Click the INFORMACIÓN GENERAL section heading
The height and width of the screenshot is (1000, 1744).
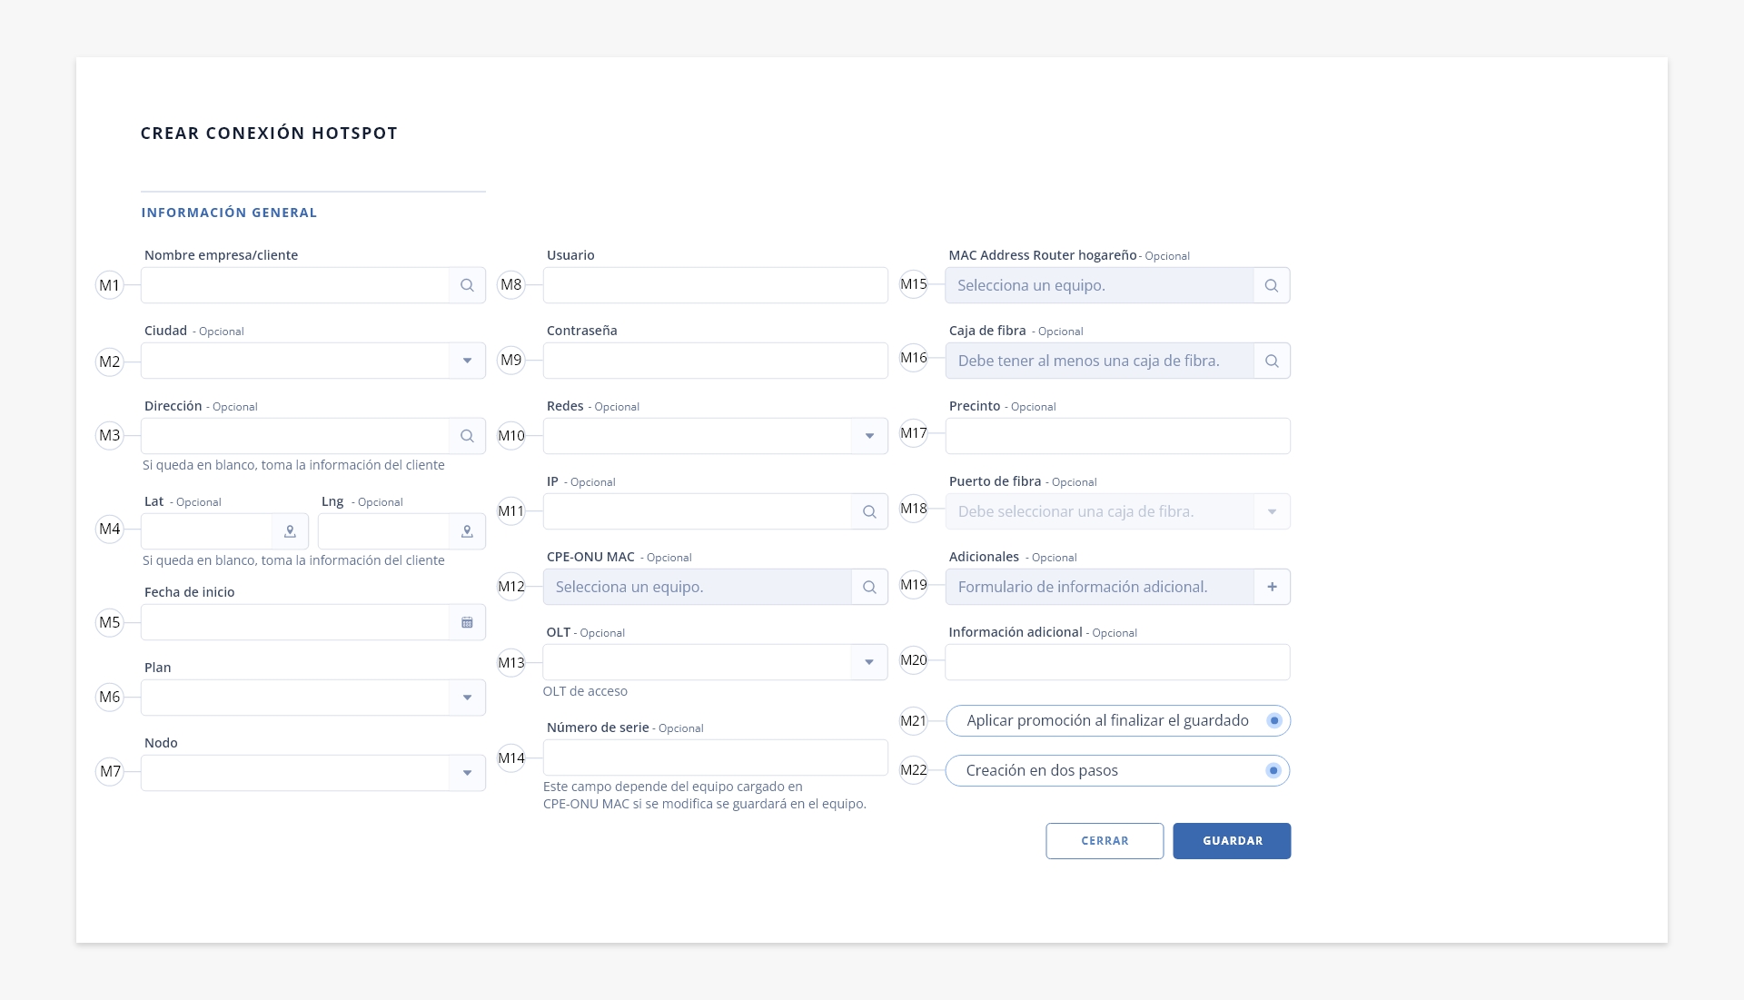click(x=229, y=213)
